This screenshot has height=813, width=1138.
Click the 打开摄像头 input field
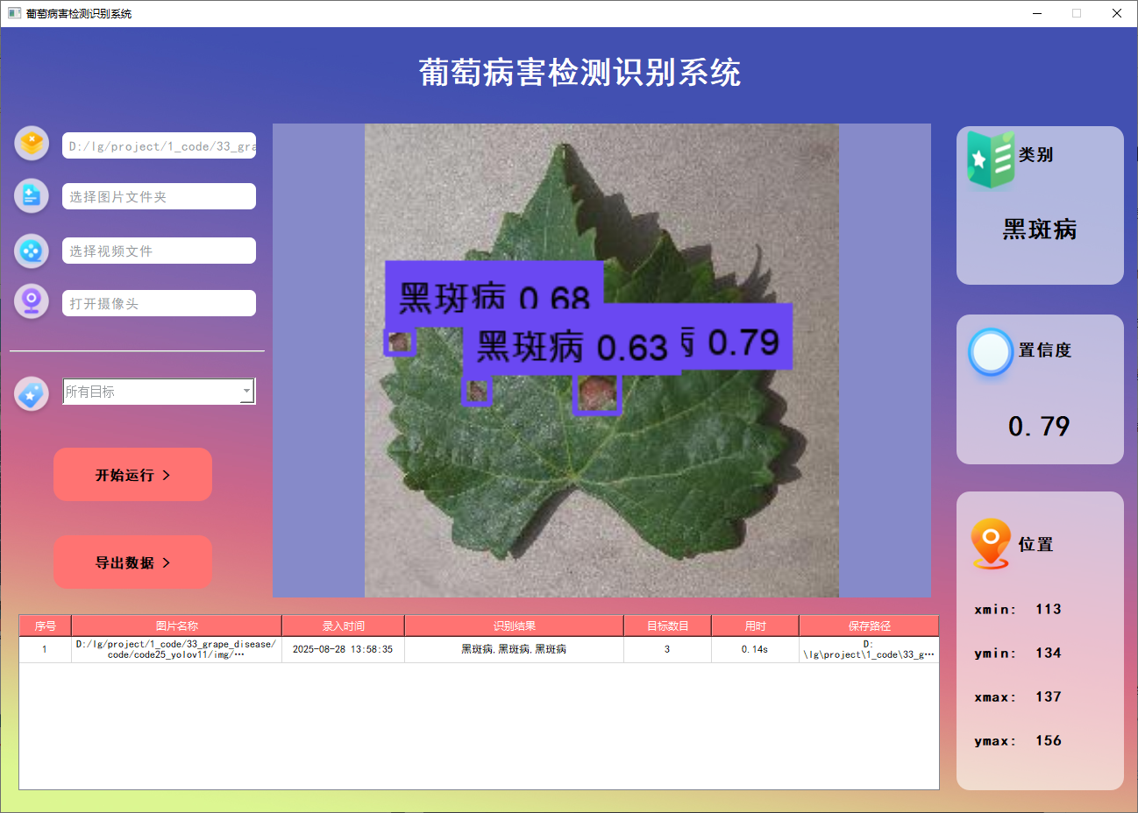[x=159, y=303]
